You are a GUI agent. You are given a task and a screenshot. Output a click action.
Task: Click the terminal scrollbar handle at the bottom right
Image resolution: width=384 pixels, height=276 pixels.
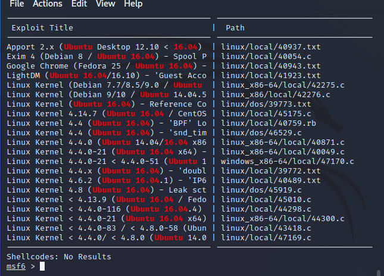[379, 273]
